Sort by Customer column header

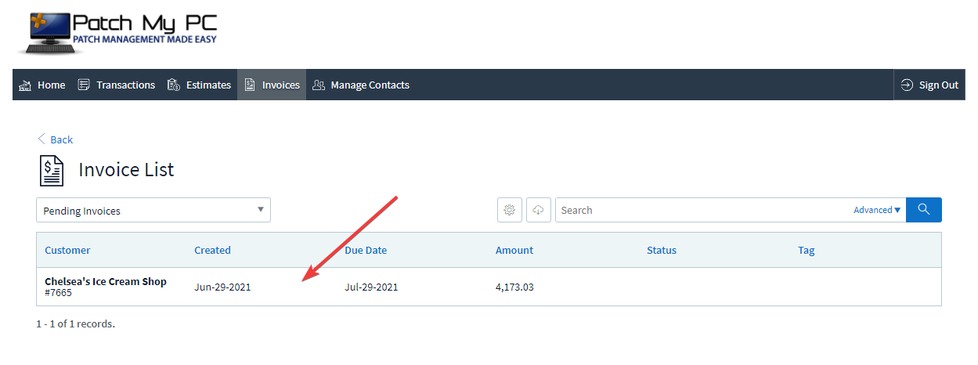[67, 251]
